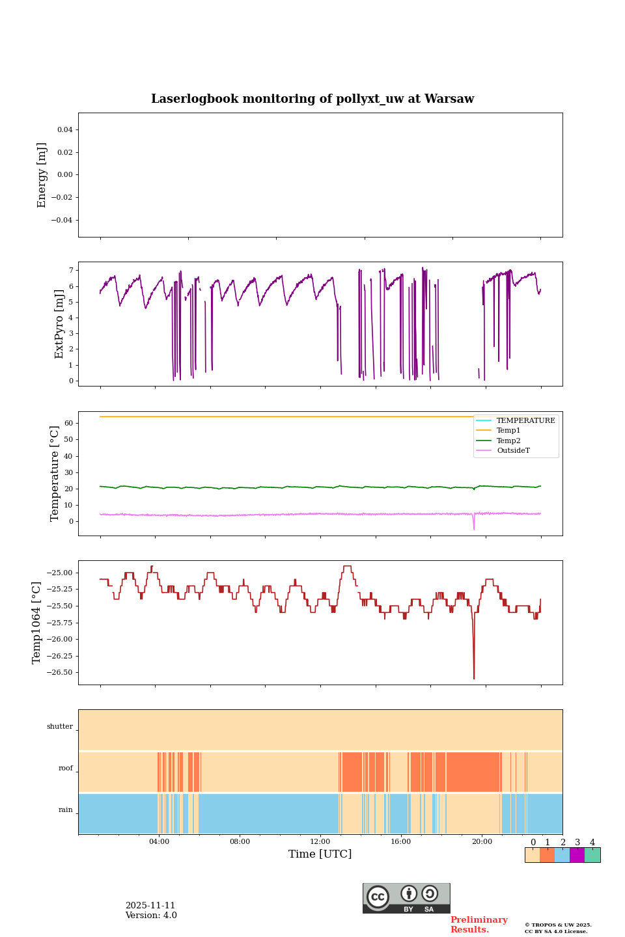Select the magenta colorbar swatch labeled 3

[x=577, y=855]
